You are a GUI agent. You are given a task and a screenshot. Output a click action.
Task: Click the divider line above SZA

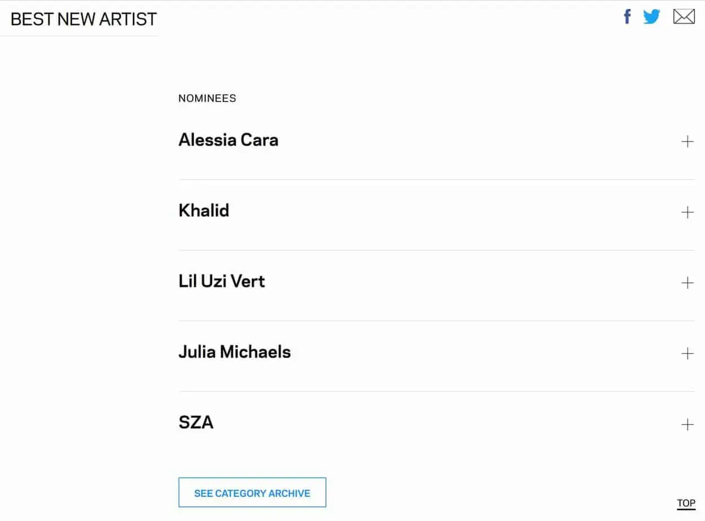click(436, 391)
